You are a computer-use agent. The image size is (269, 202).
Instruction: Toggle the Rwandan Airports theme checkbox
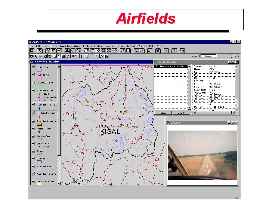tap(34, 105)
